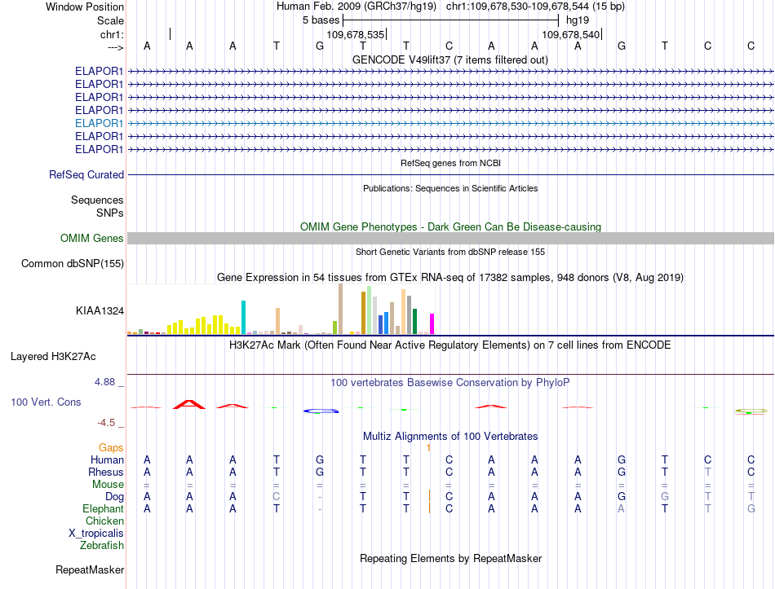Click the light-blue highlighted ELAPOR1 transcript label
This screenshot has height=589, width=775.
(99, 124)
